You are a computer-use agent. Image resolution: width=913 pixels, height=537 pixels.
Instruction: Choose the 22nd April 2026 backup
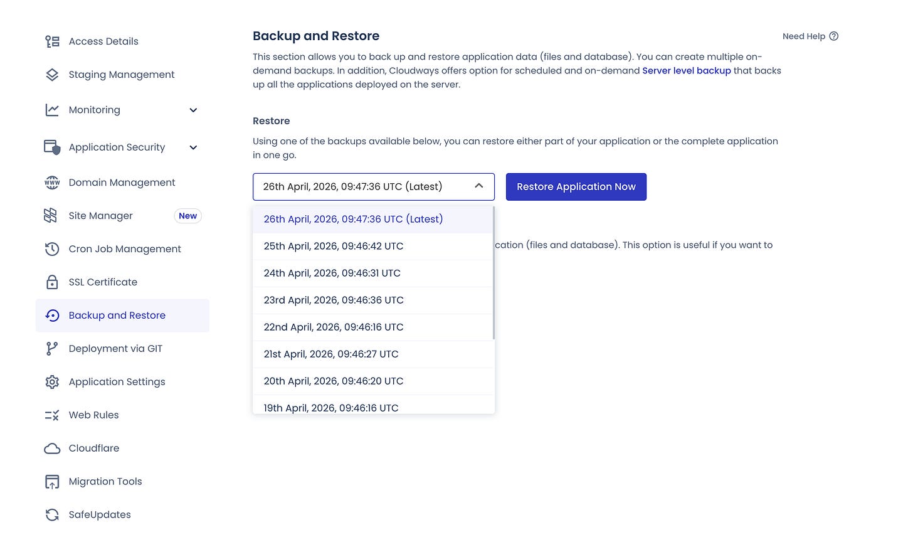pyautogui.click(x=373, y=327)
